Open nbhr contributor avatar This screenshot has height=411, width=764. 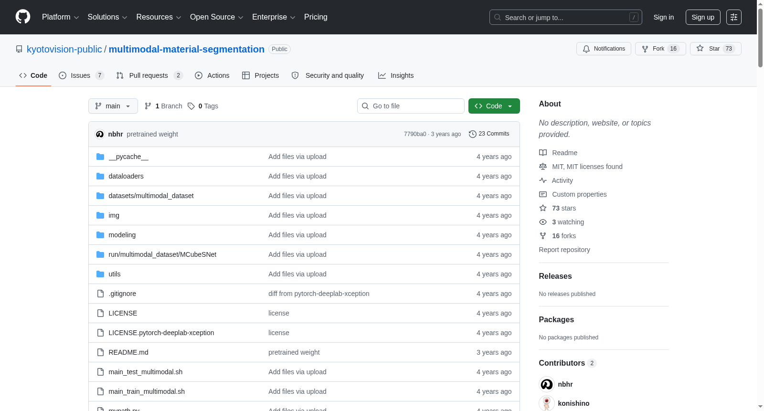pyautogui.click(x=547, y=384)
